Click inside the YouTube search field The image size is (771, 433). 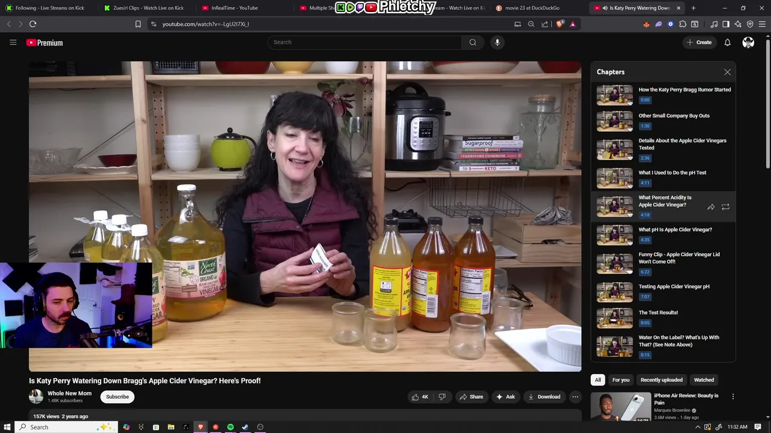point(364,42)
